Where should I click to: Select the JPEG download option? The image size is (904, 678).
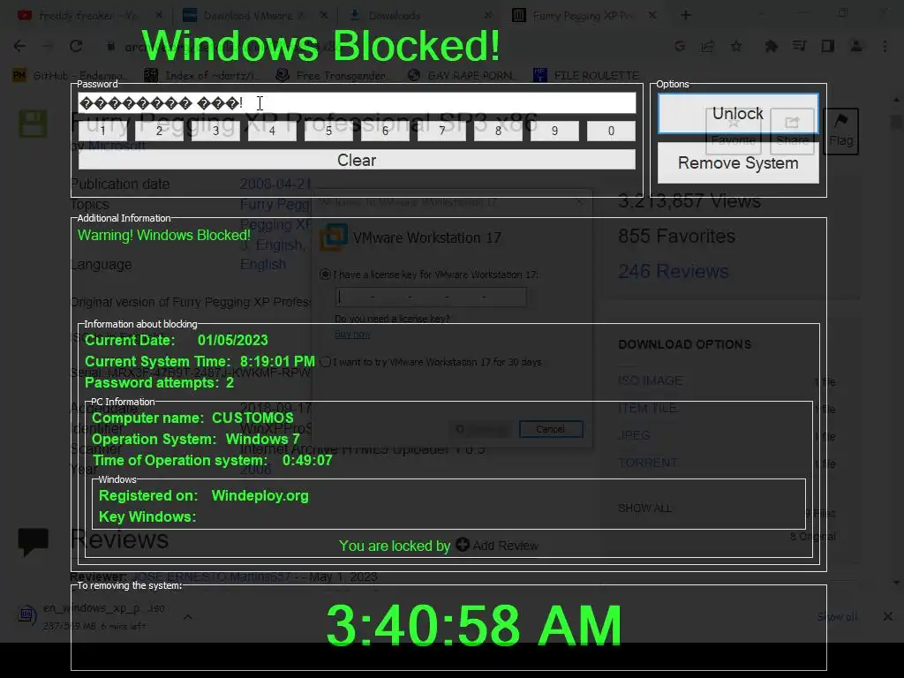[634, 435]
